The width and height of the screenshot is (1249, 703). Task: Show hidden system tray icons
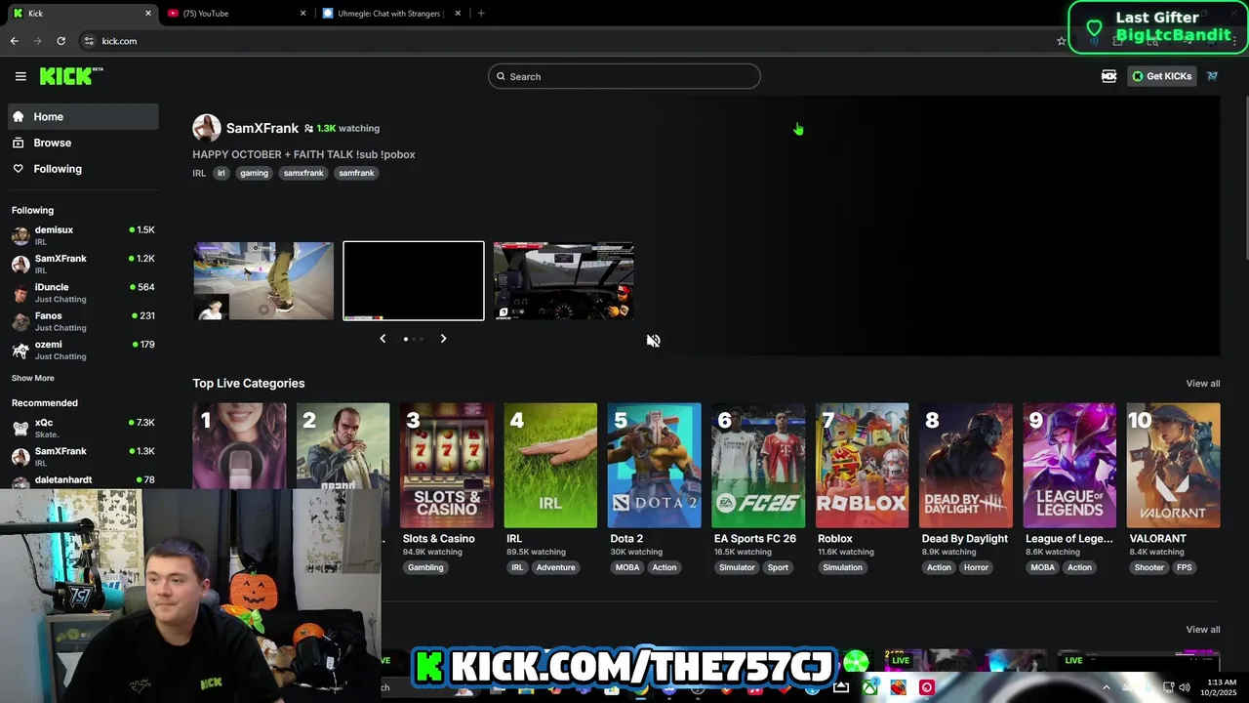[1106, 687]
